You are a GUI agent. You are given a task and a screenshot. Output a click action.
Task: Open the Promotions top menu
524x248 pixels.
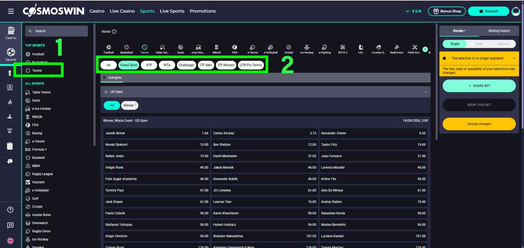coord(203,11)
